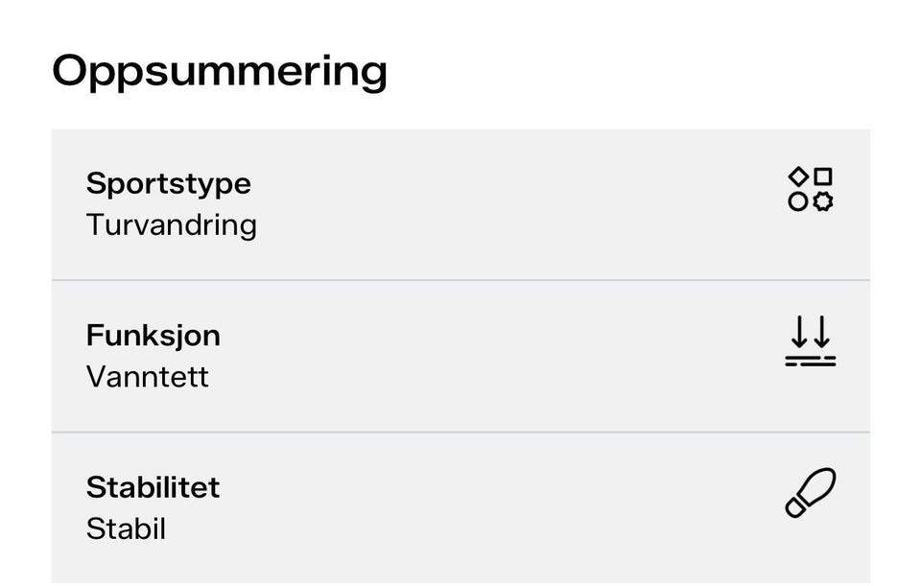Viewport: 921px width, 586px height.
Task: Select the Stabil value text
Action: tap(127, 529)
